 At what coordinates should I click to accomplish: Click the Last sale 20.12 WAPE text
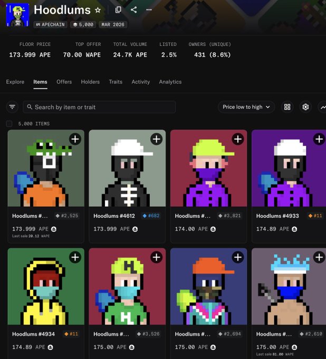tap(31, 236)
